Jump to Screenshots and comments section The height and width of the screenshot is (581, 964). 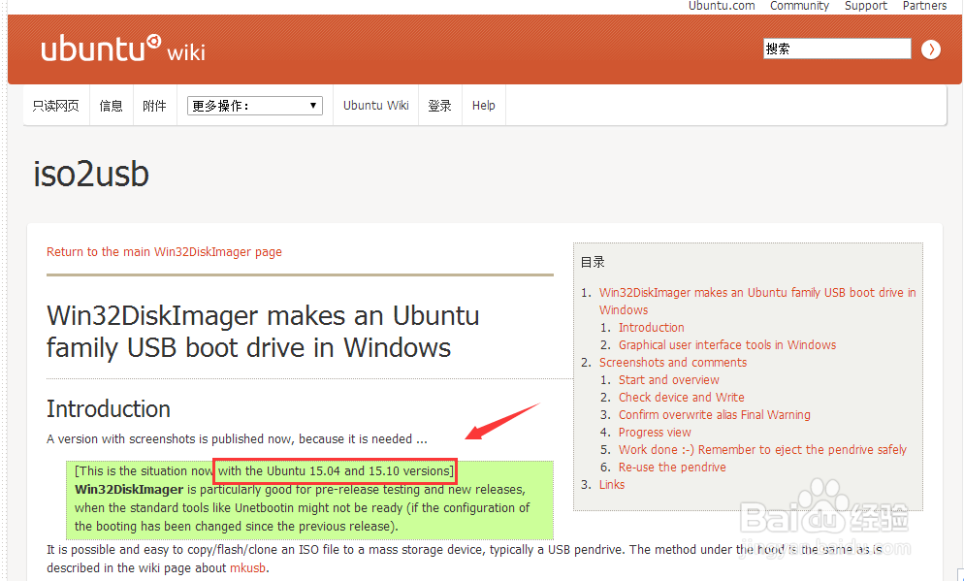coord(673,363)
